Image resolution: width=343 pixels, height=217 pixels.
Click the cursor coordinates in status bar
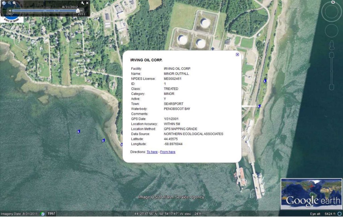coord(159,214)
